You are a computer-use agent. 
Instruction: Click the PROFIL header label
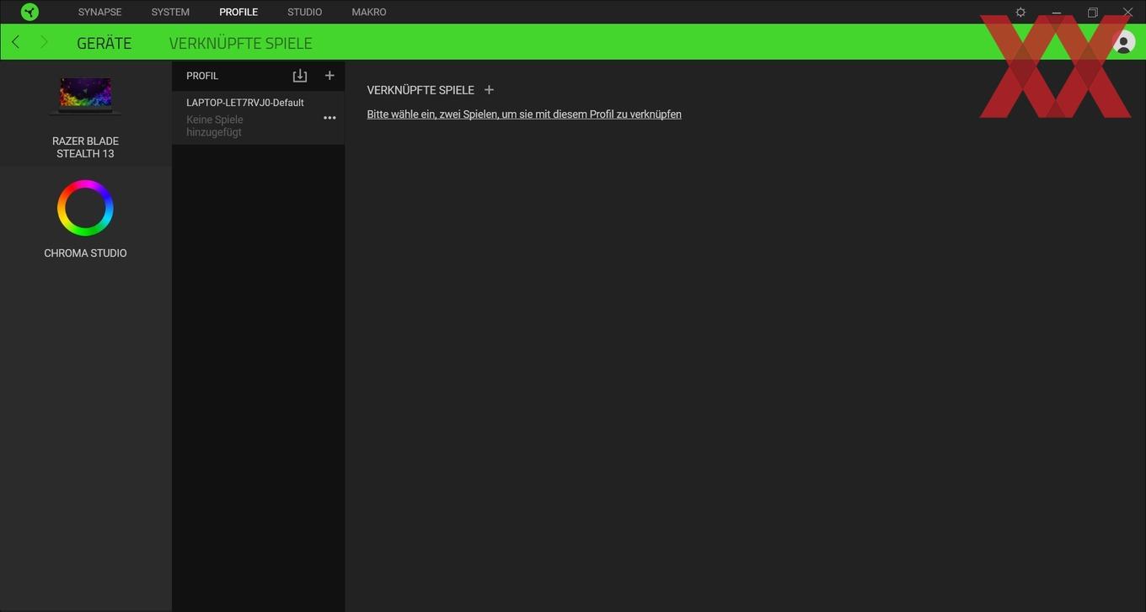click(202, 76)
